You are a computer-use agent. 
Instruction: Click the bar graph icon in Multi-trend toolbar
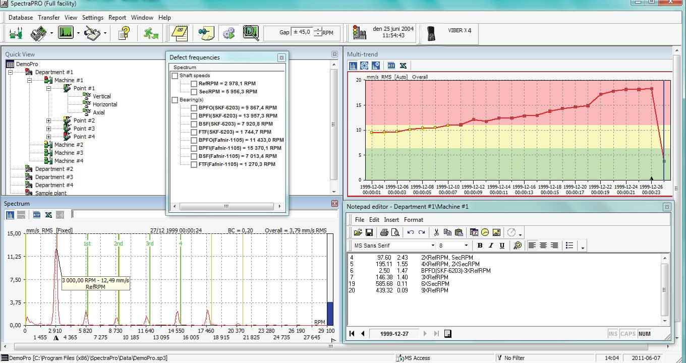pos(353,66)
